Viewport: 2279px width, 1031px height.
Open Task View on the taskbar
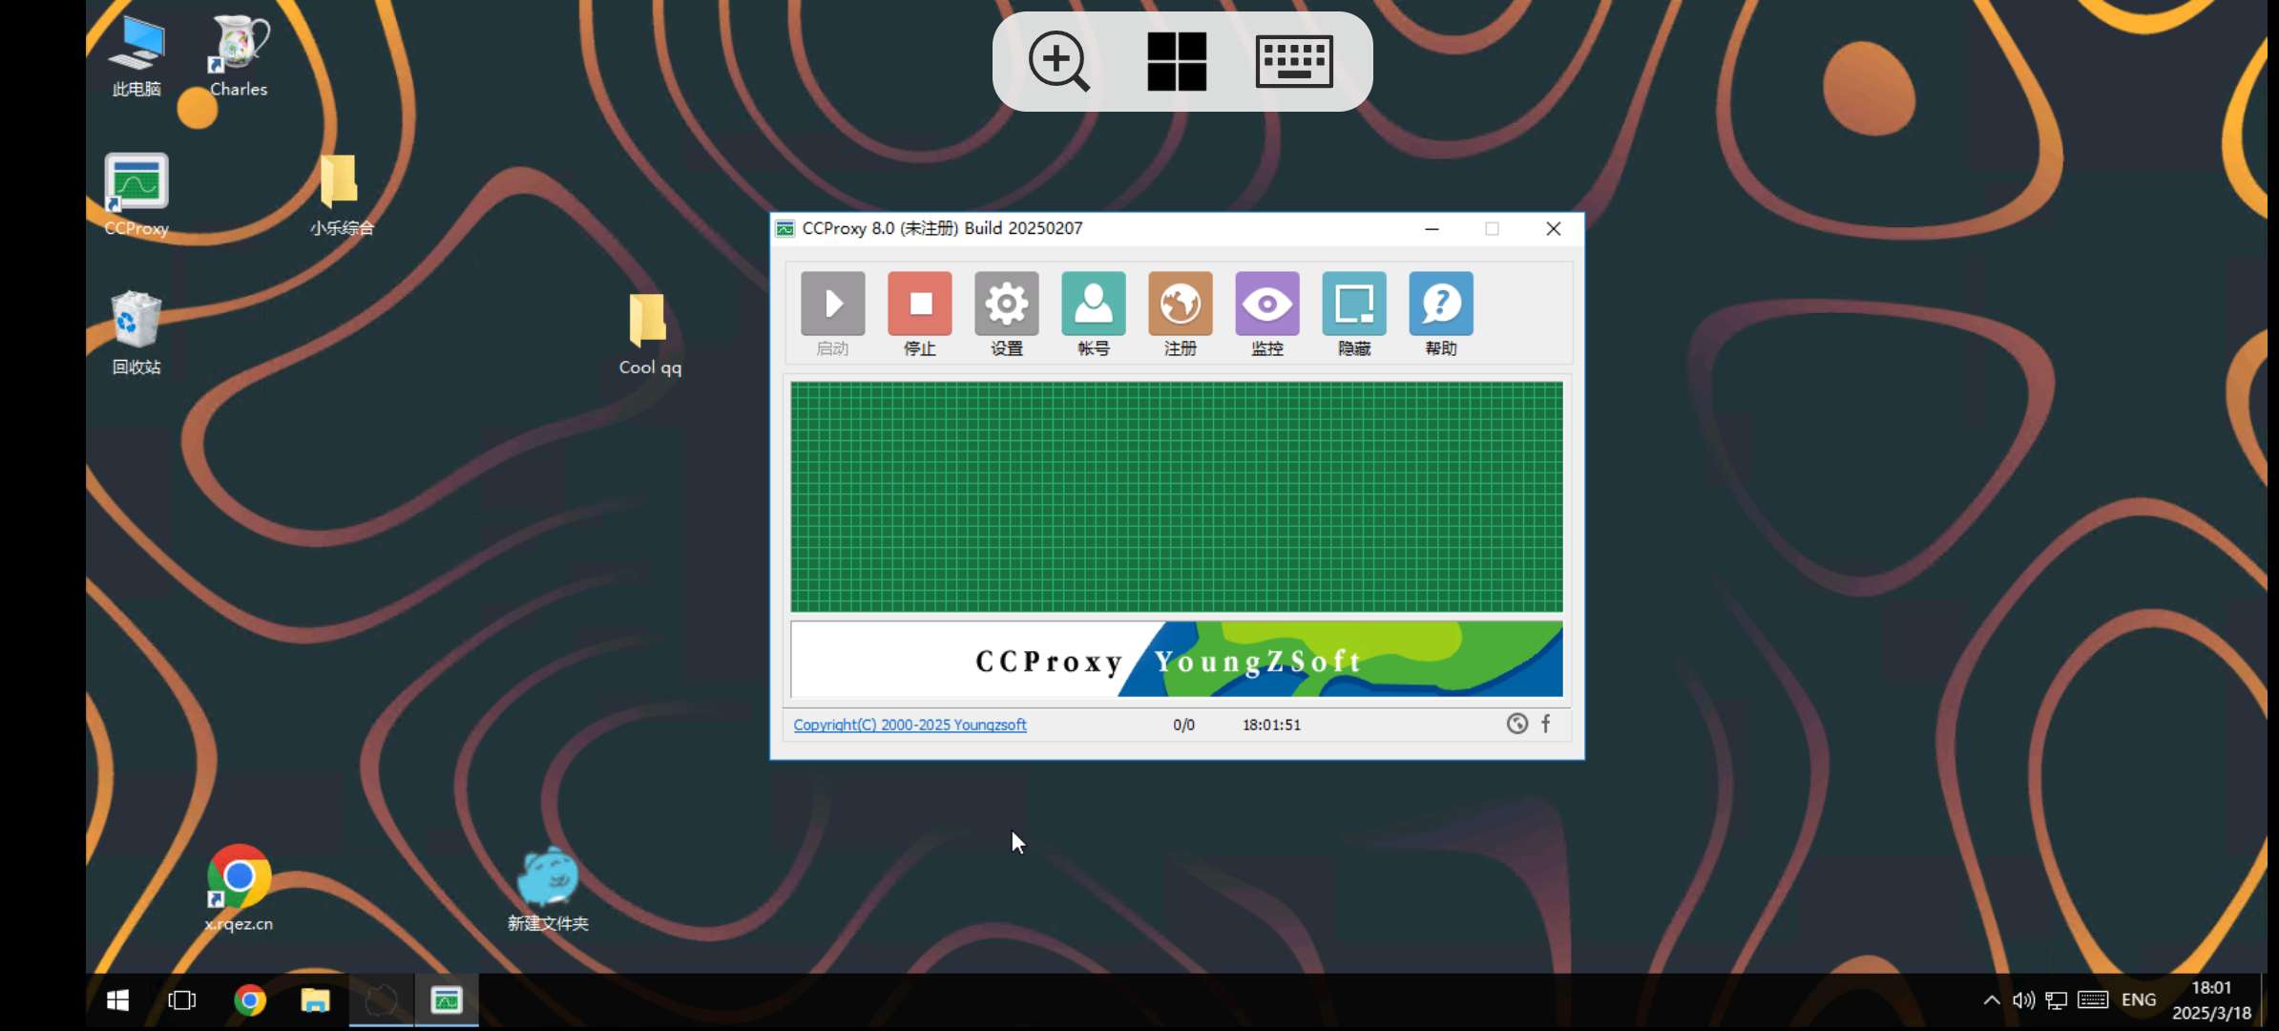(x=181, y=999)
